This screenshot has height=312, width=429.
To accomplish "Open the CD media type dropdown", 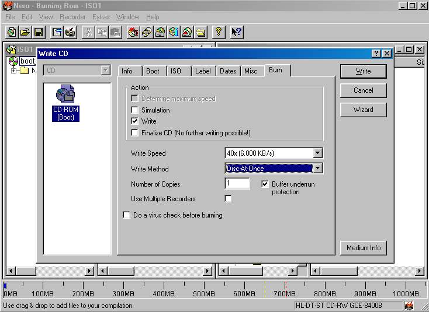I will coord(105,71).
